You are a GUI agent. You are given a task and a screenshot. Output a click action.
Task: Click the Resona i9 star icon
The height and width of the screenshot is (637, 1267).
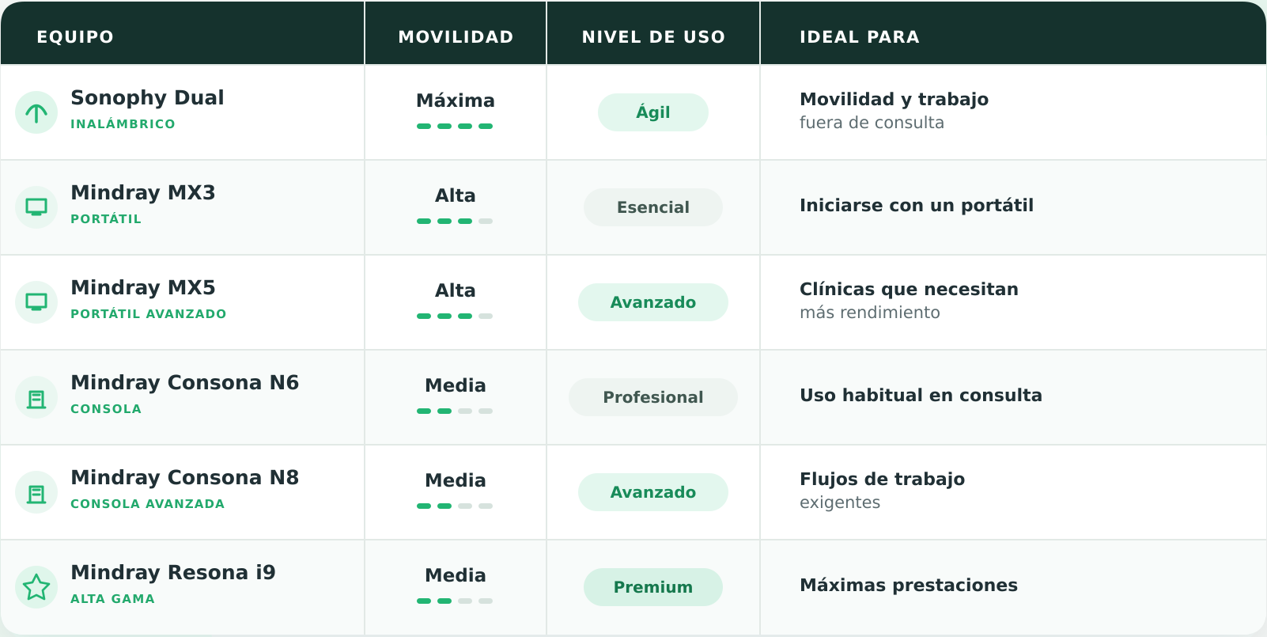pyautogui.click(x=36, y=587)
